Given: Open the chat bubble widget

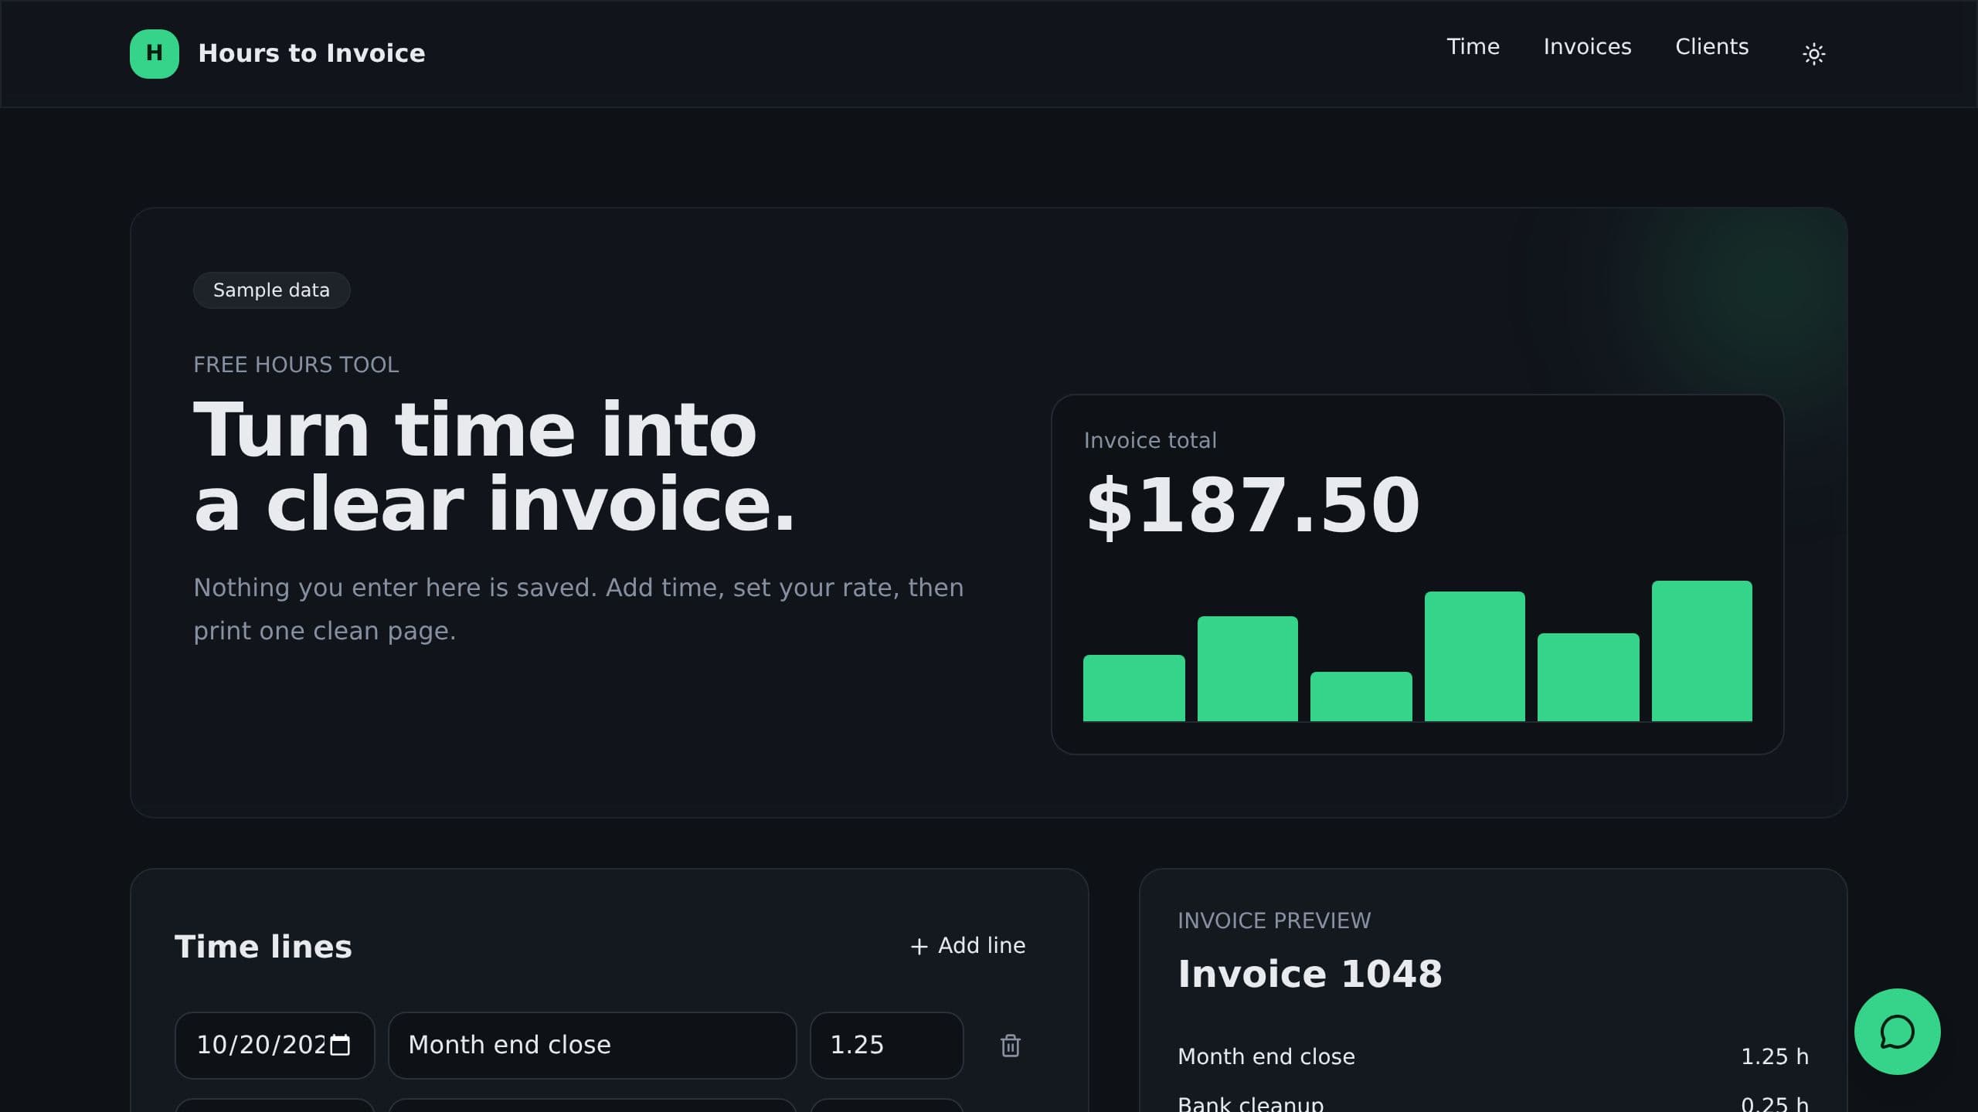Looking at the screenshot, I should pos(1897,1031).
